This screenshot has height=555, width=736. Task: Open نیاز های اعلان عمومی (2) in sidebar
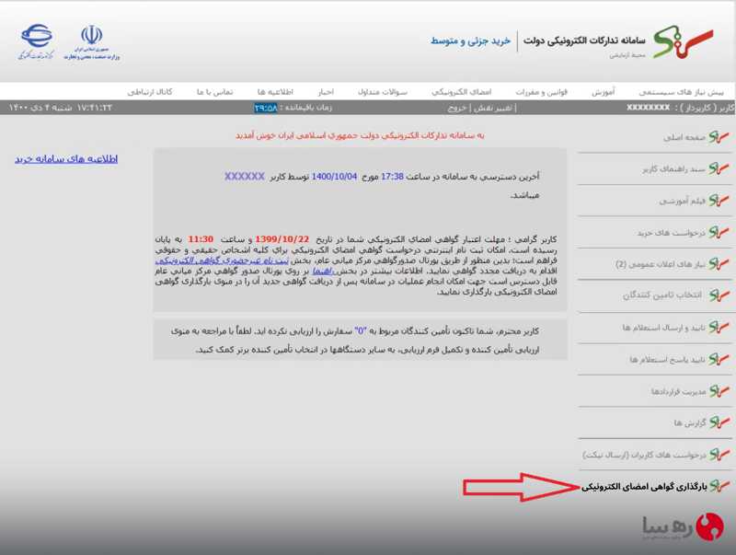click(661, 264)
